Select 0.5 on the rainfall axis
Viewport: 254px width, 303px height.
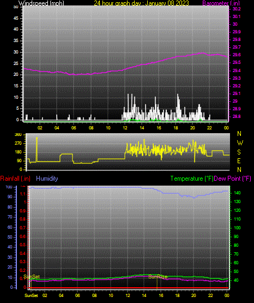coord(22,245)
